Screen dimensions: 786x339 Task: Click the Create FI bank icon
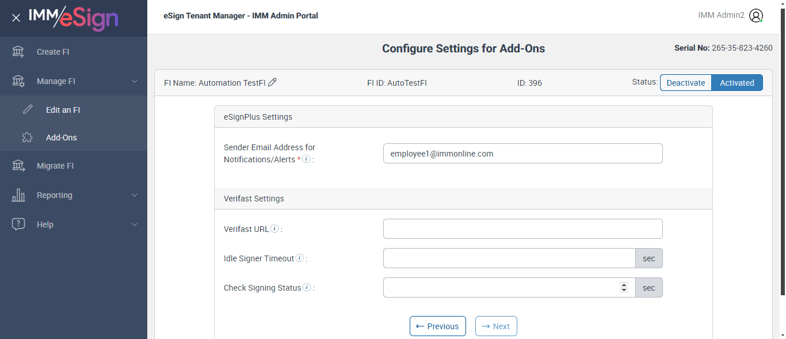(x=18, y=52)
